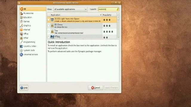Open the Universal Access category icon
This screenshot has width=191, height=107.
tap(21, 54)
